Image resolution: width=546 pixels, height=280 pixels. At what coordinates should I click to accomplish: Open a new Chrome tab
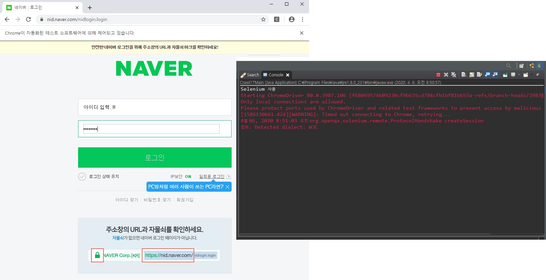[x=90, y=7]
